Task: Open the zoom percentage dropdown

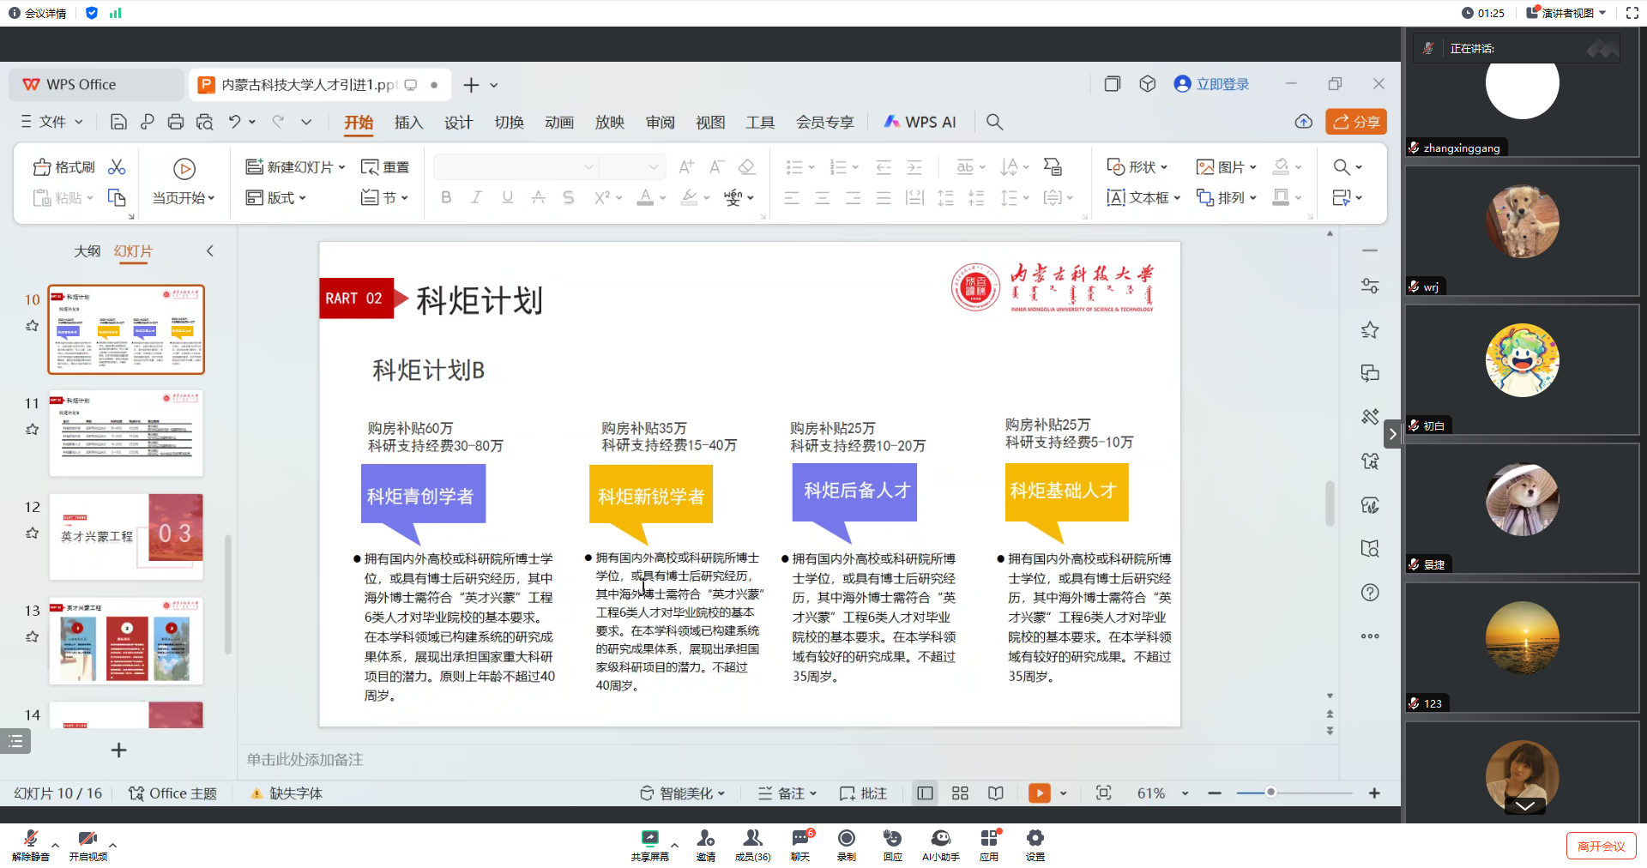Action: [1185, 793]
